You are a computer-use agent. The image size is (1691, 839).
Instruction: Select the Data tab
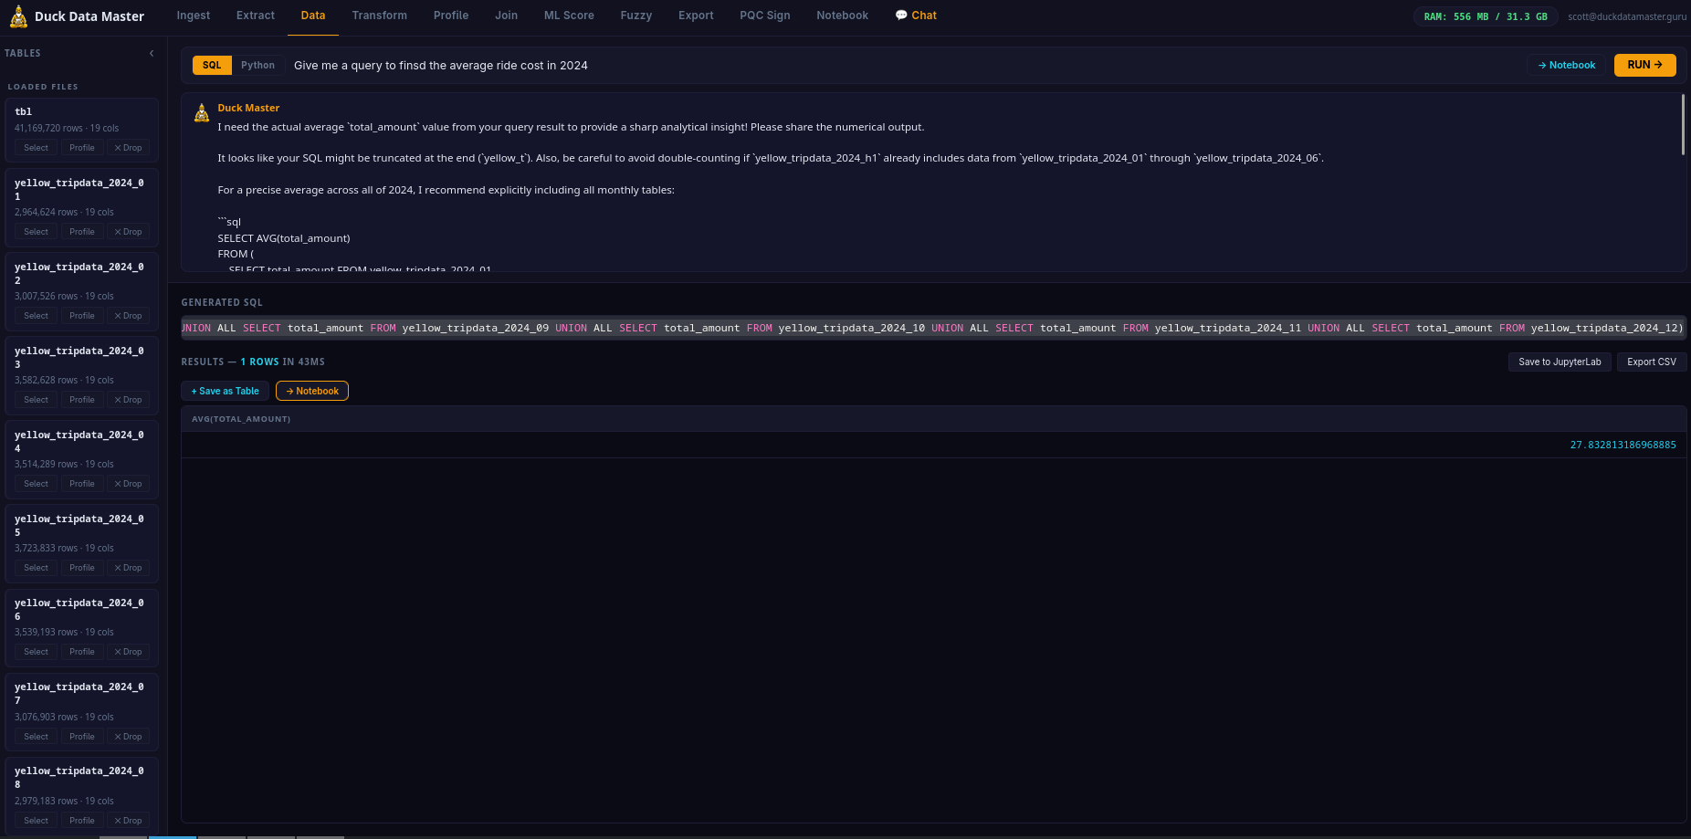(x=313, y=16)
